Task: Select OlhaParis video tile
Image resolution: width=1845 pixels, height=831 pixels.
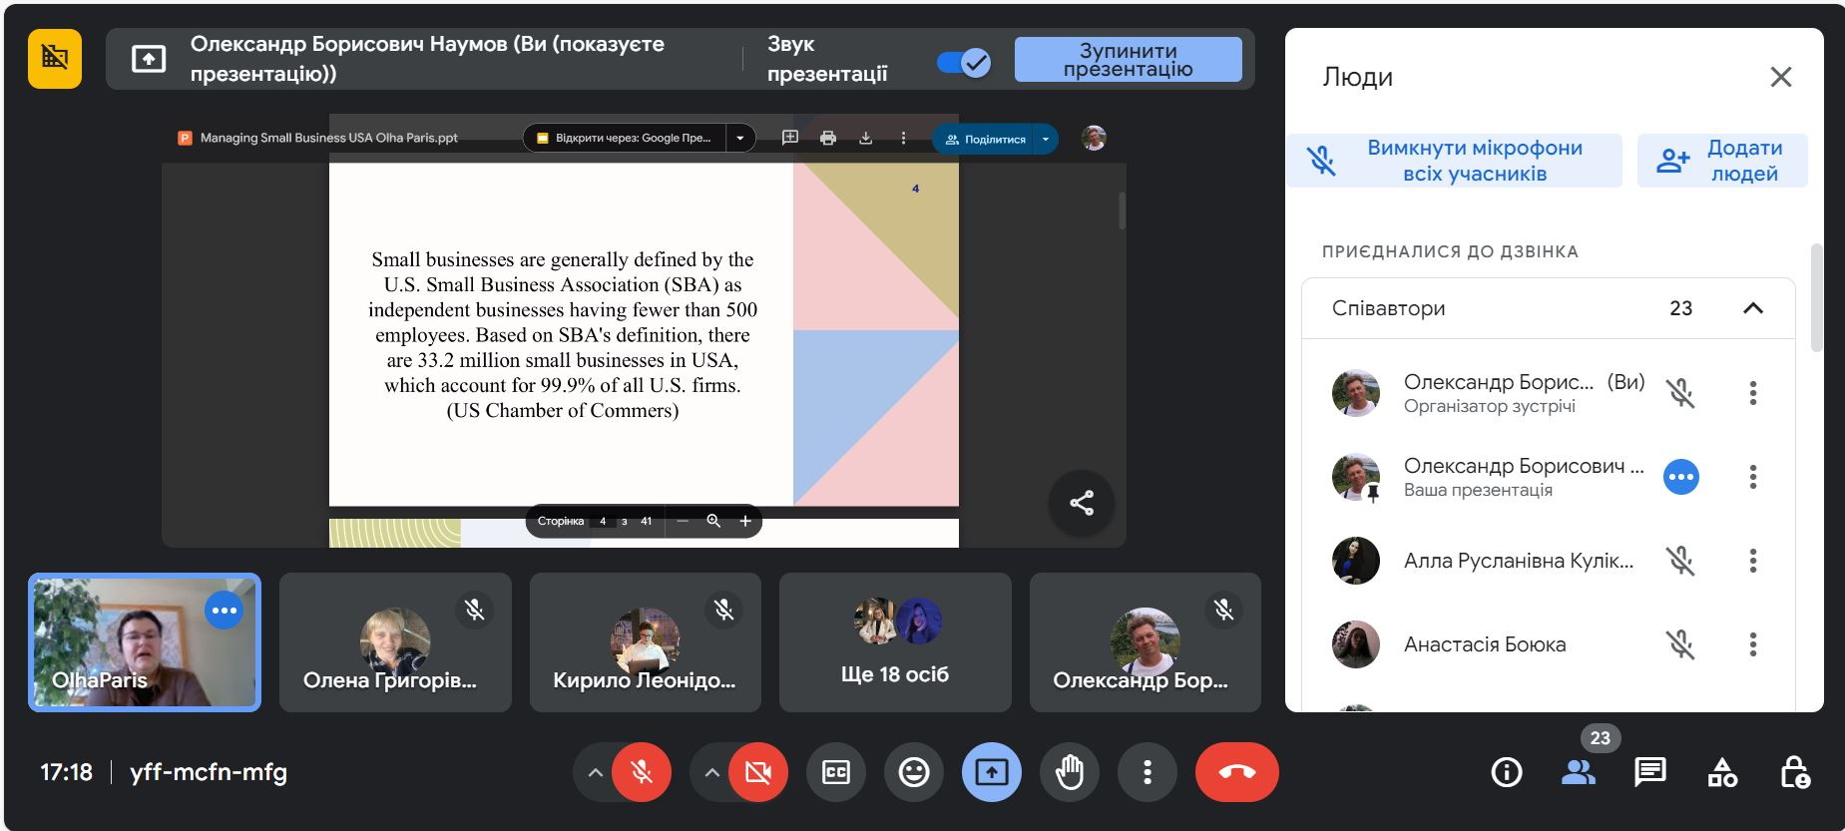Action: click(145, 641)
